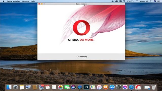The height and width of the screenshot is (91, 162).
Task: Open the Creative Cloud menu bar icon
Action: coord(116,1)
